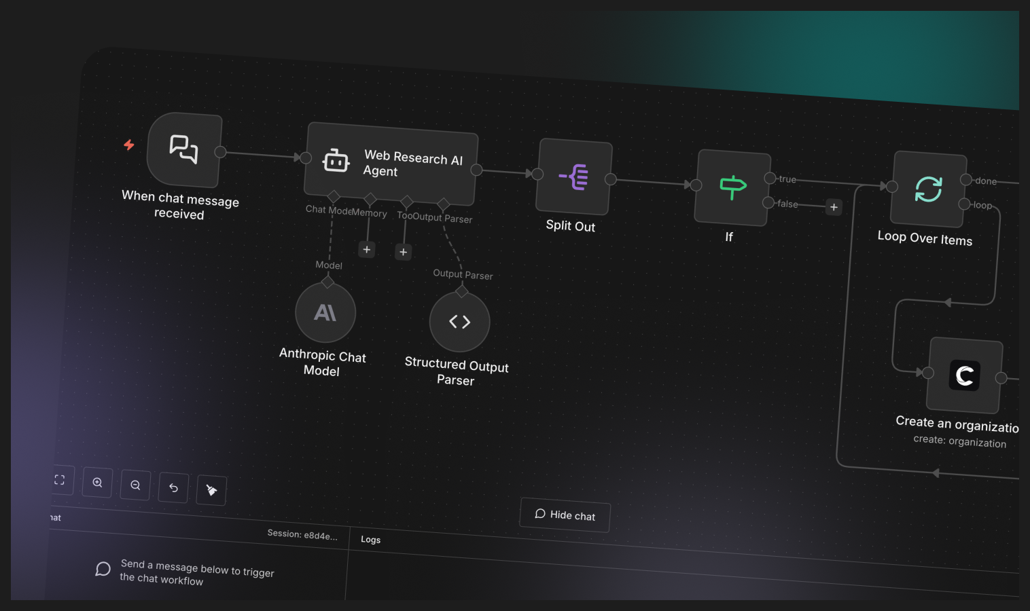Select the Anthropic Chat Model circle node
1030x611 pixels.
325,313
